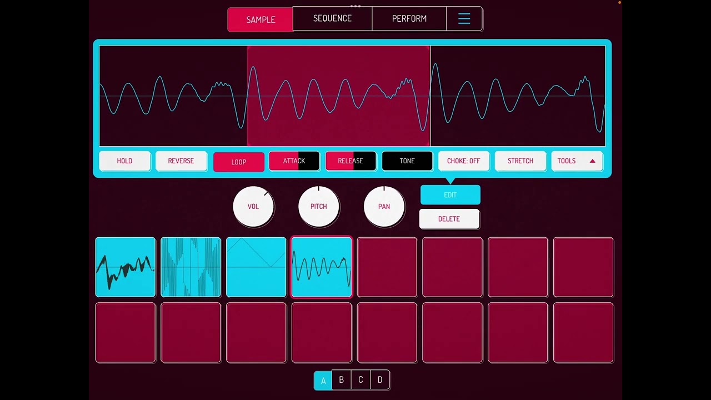Viewport: 711px width, 400px height.
Task: Switch to the PERFORM tab
Action: click(409, 18)
